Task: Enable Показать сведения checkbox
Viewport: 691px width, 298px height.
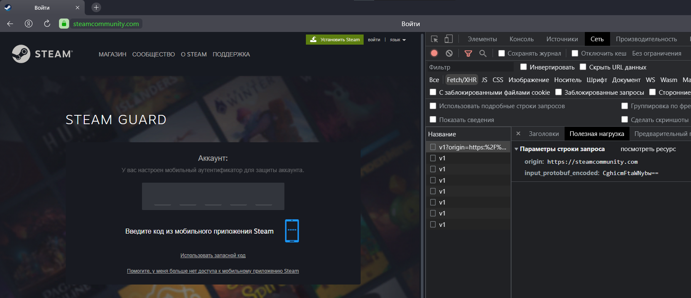Action: (433, 120)
